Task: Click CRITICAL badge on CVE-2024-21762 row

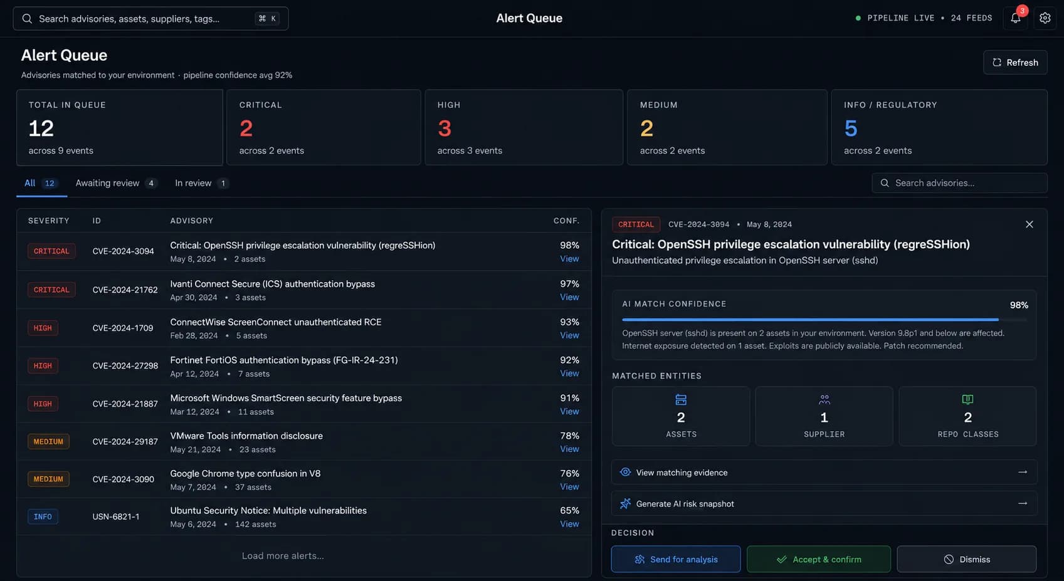Action: tap(51, 290)
